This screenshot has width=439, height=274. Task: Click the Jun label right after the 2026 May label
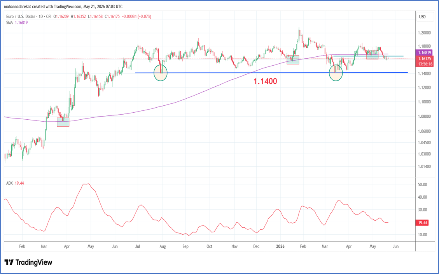pyautogui.click(x=395, y=246)
